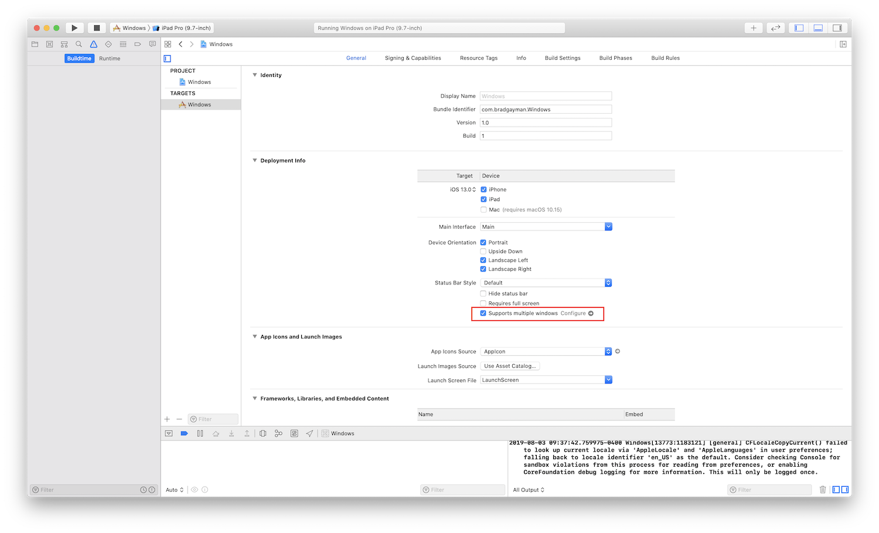
Task: Open the Source Control navigator
Action: point(49,44)
